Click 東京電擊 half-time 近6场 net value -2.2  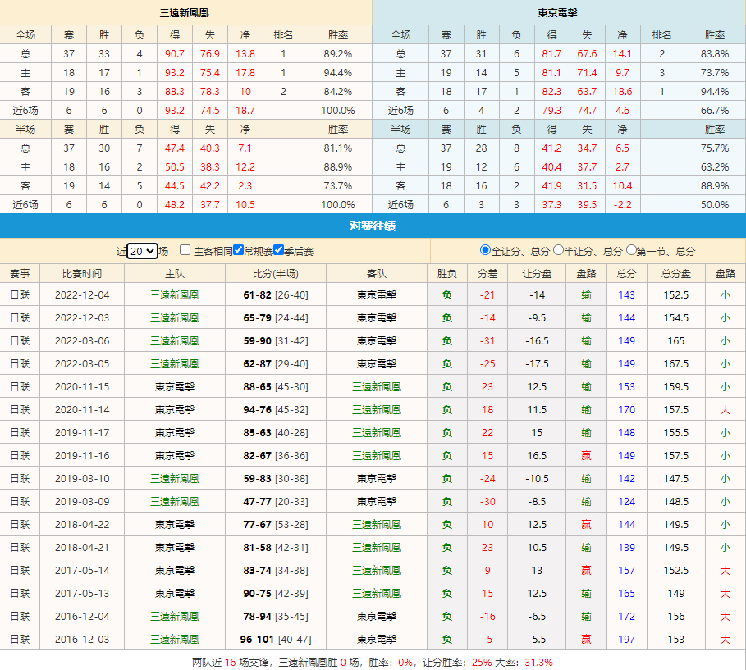622,205
